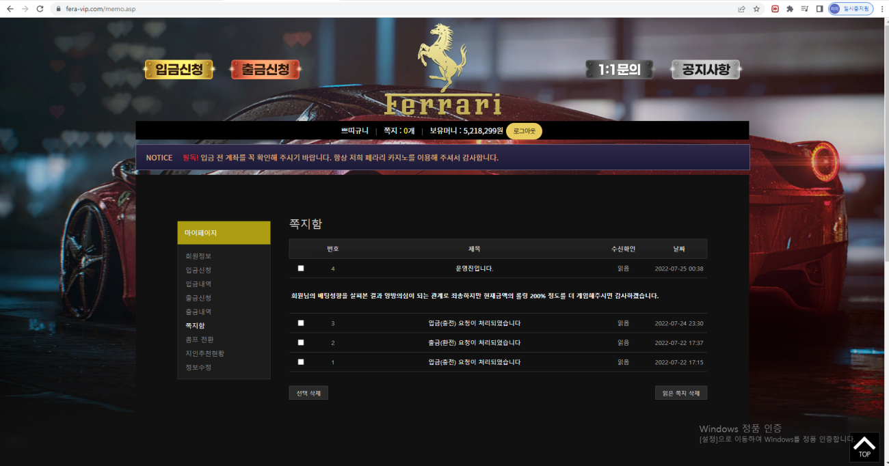This screenshot has height=466, width=889.
Task: Click the 읽음 status of message 4
Action: (623, 269)
